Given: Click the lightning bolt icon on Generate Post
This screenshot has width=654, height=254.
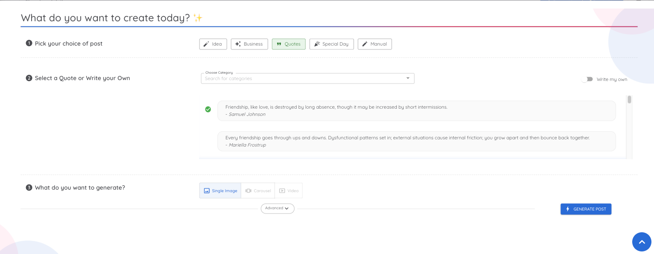Looking at the screenshot, I should (568, 209).
